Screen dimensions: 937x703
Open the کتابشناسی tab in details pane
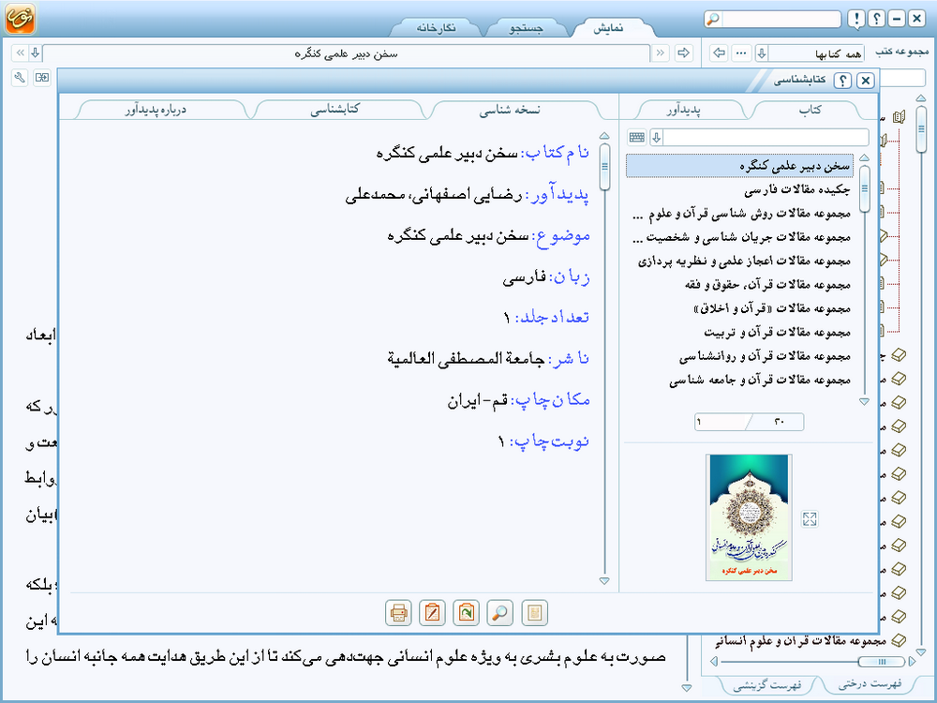[335, 110]
